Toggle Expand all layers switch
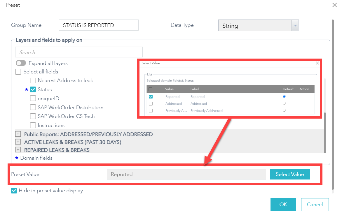The height and width of the screenshot is (213, 342). (21, 63)
